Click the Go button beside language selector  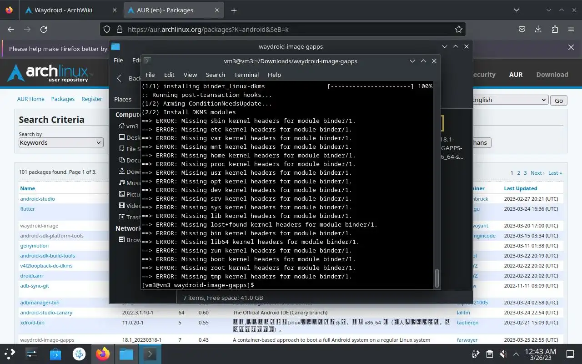coord(559,101)
